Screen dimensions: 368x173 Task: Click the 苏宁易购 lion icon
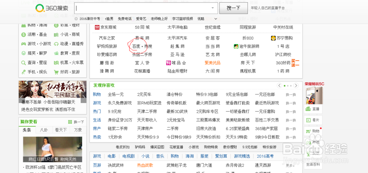point(273,38)
